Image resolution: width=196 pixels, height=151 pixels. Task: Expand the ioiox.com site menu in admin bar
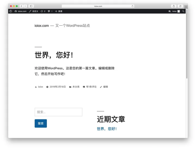pos(21,11)
